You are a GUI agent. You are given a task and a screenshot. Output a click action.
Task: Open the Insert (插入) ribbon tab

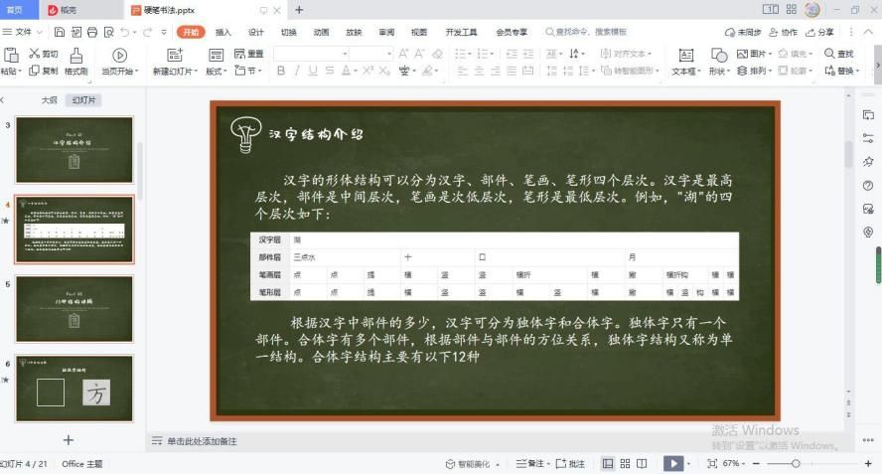[223, 32]
